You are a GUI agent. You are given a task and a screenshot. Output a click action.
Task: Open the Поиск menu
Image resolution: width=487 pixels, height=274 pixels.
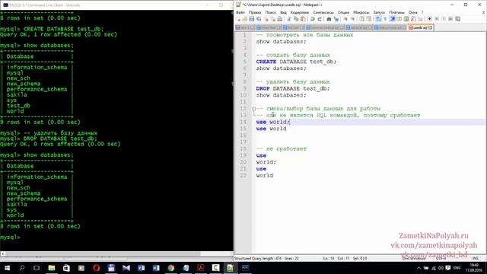pos(271,12)
